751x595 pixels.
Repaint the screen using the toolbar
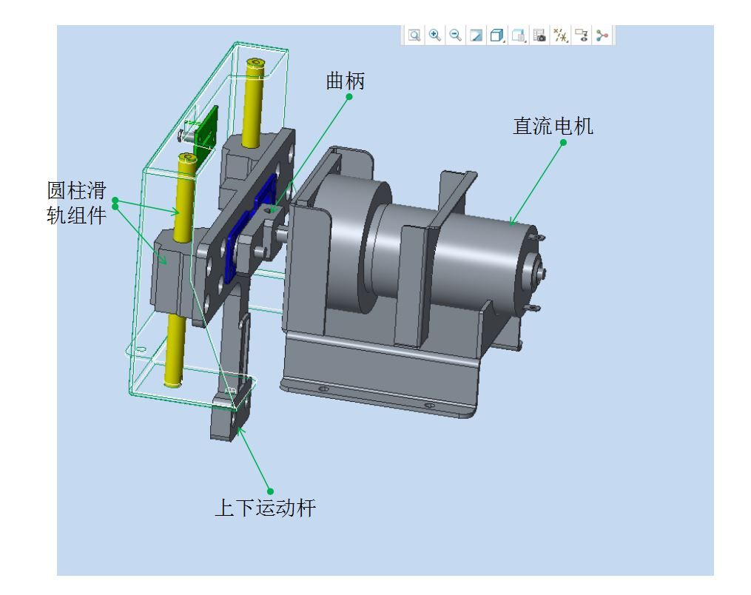476,35
